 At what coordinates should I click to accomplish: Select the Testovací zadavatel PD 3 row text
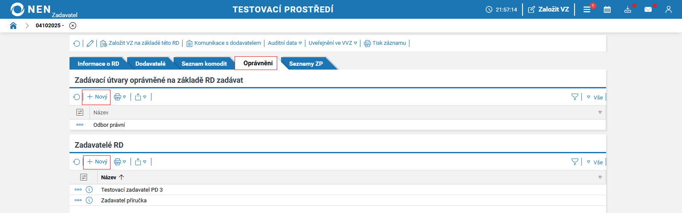[132, 190]
